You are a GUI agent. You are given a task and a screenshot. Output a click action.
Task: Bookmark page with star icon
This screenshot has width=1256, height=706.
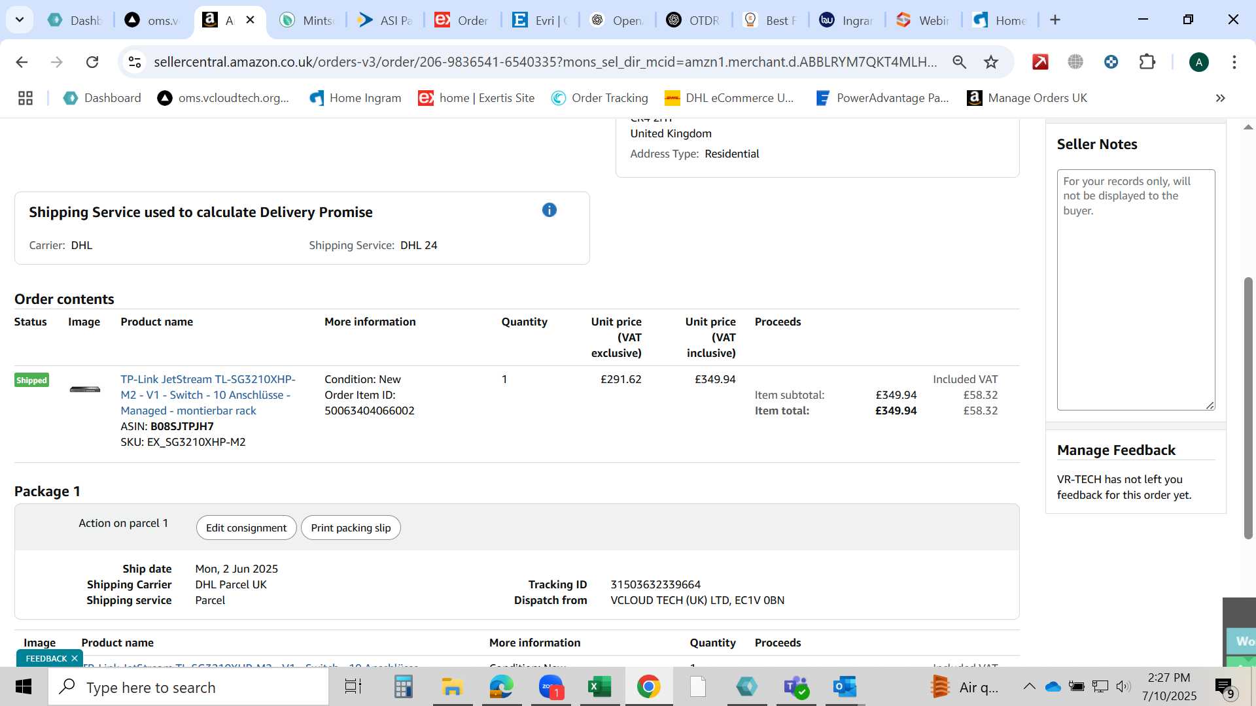(x=991, y=62)
